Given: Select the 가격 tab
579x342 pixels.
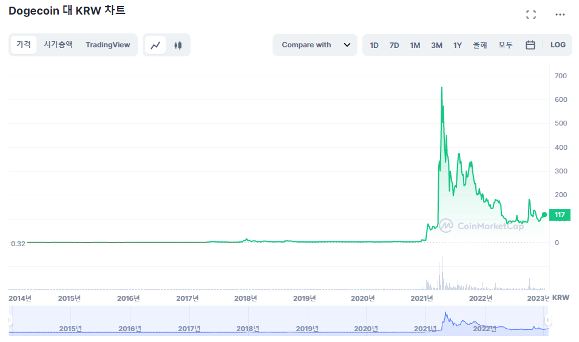Looking at the screenshot, I should pyautogui.click(x=24, y=45).
